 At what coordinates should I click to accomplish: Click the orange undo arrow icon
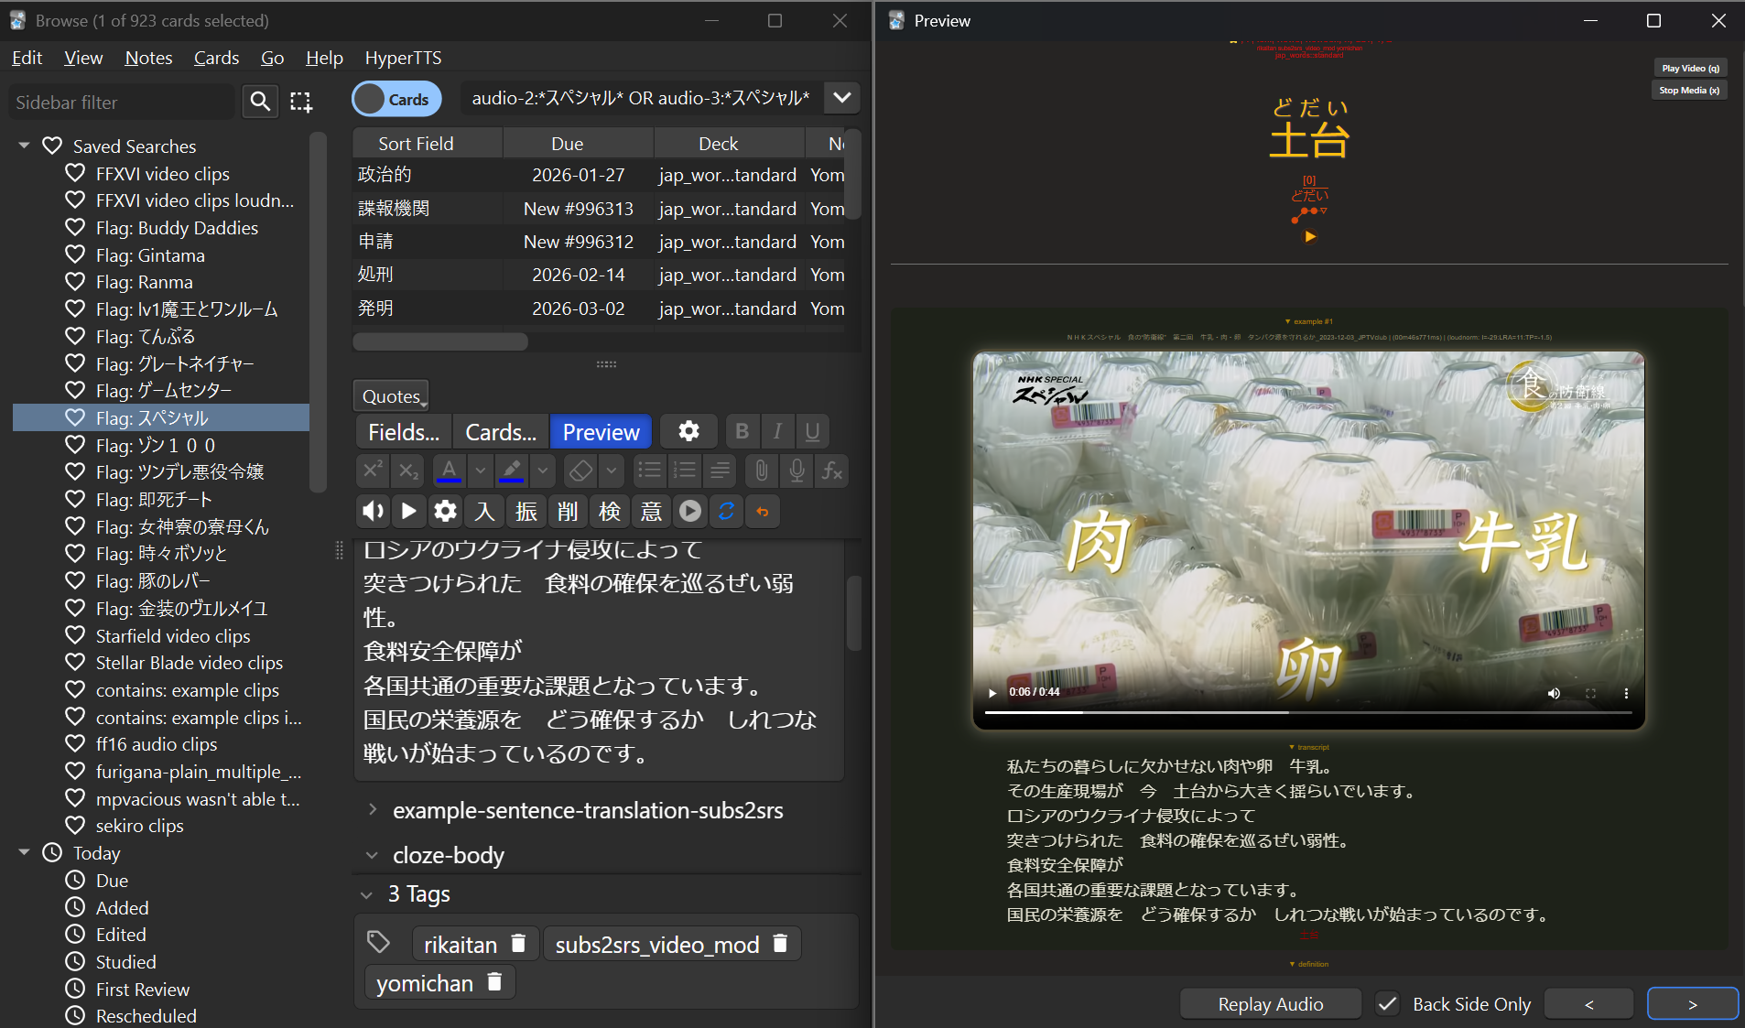[x=763, y=511]
